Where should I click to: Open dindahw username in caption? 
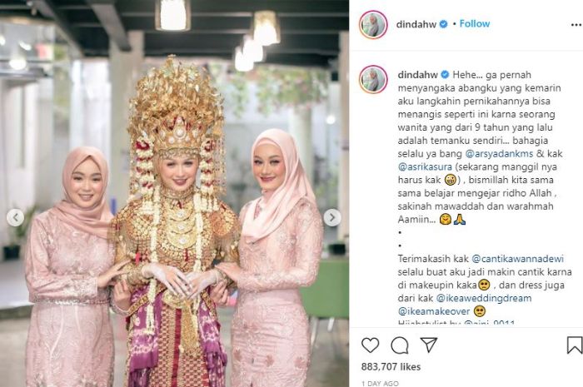point(417,75)
